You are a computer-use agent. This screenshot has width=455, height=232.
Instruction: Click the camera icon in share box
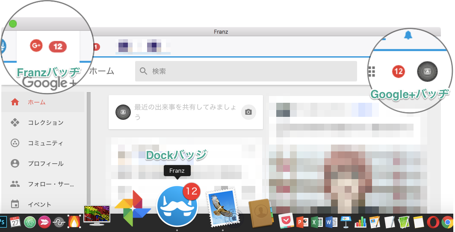point(248,112)
